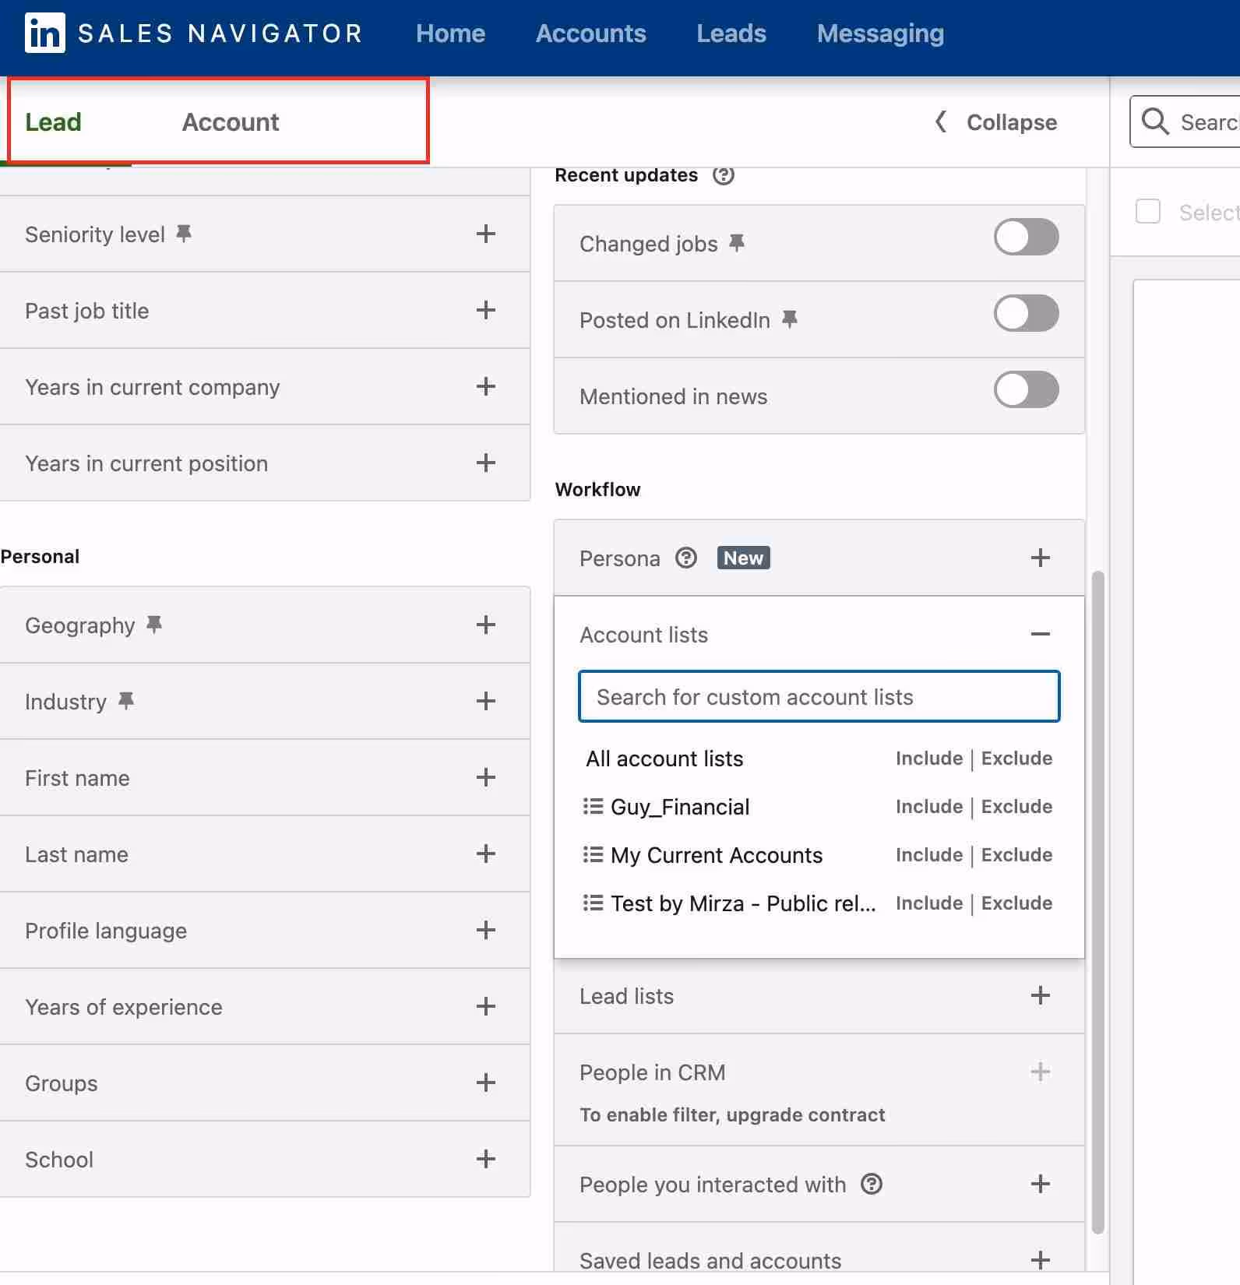Expand the Geography filter plus
This screenshot has height=1285, width=1240.
coord(486,625)
